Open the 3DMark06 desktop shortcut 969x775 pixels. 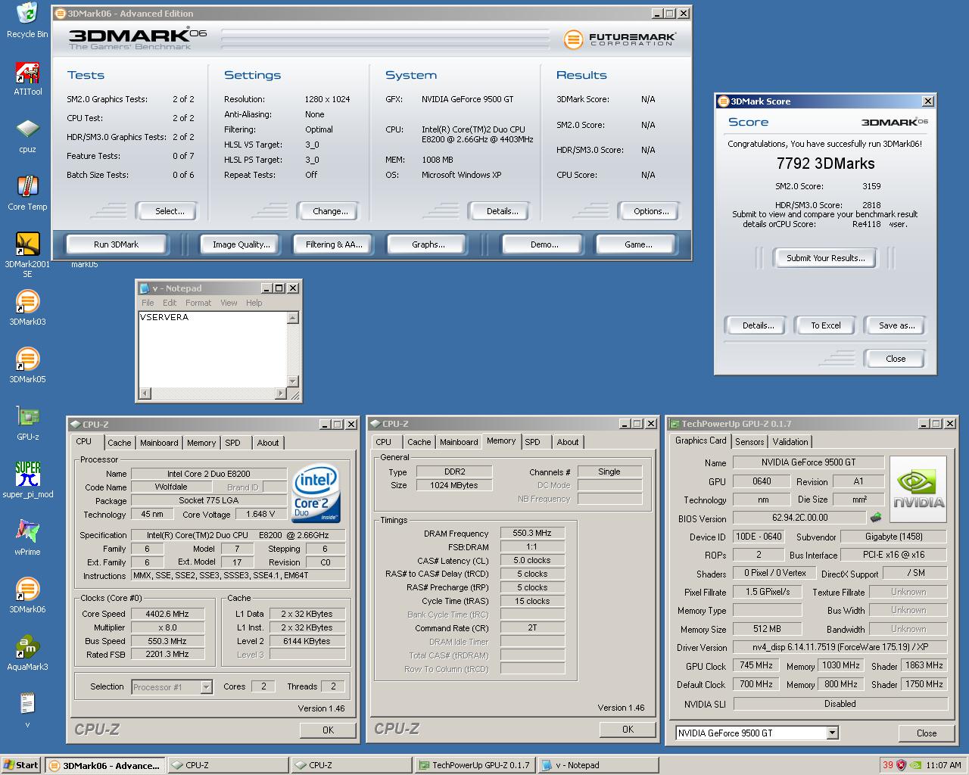27,596
